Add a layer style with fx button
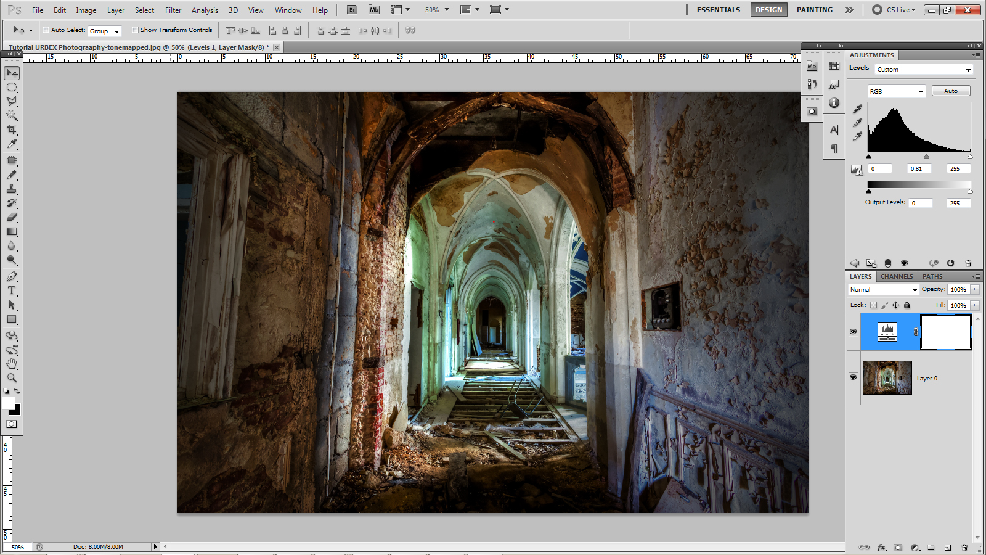This screenshot has width=986, height=555. (881, 548)
